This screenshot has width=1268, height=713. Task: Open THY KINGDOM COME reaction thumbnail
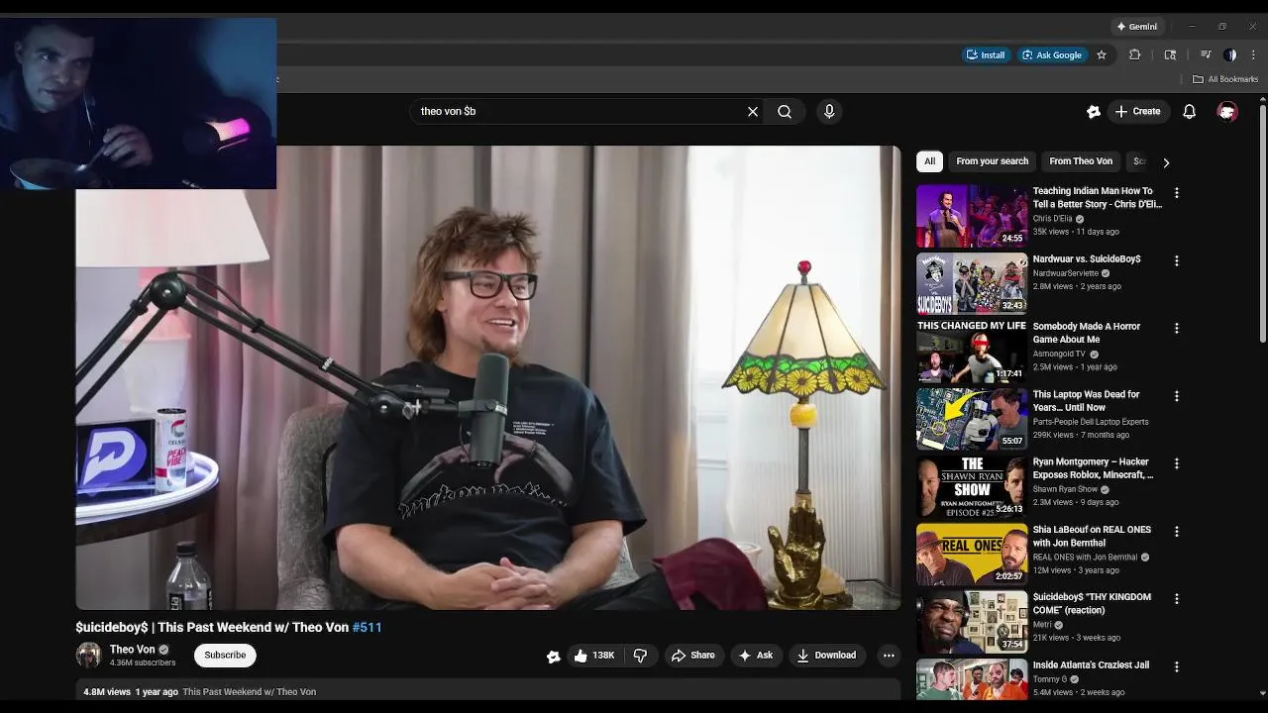[x=972, y=622]
